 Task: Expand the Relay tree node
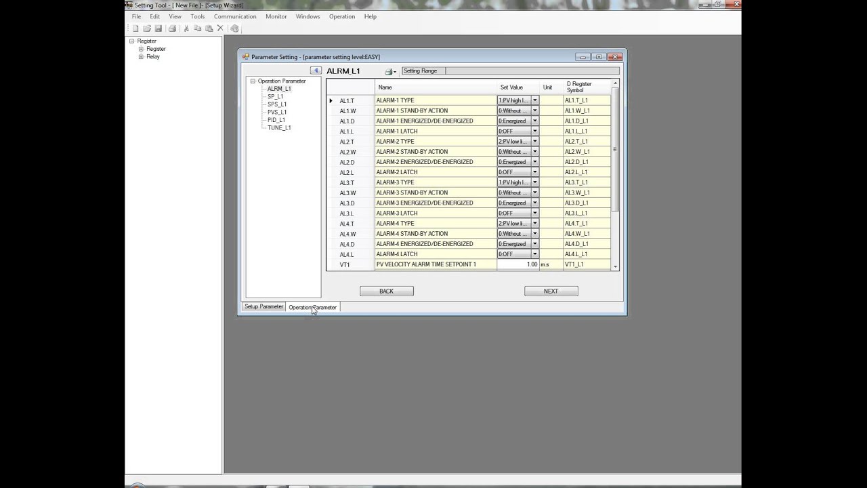point(141,57)
